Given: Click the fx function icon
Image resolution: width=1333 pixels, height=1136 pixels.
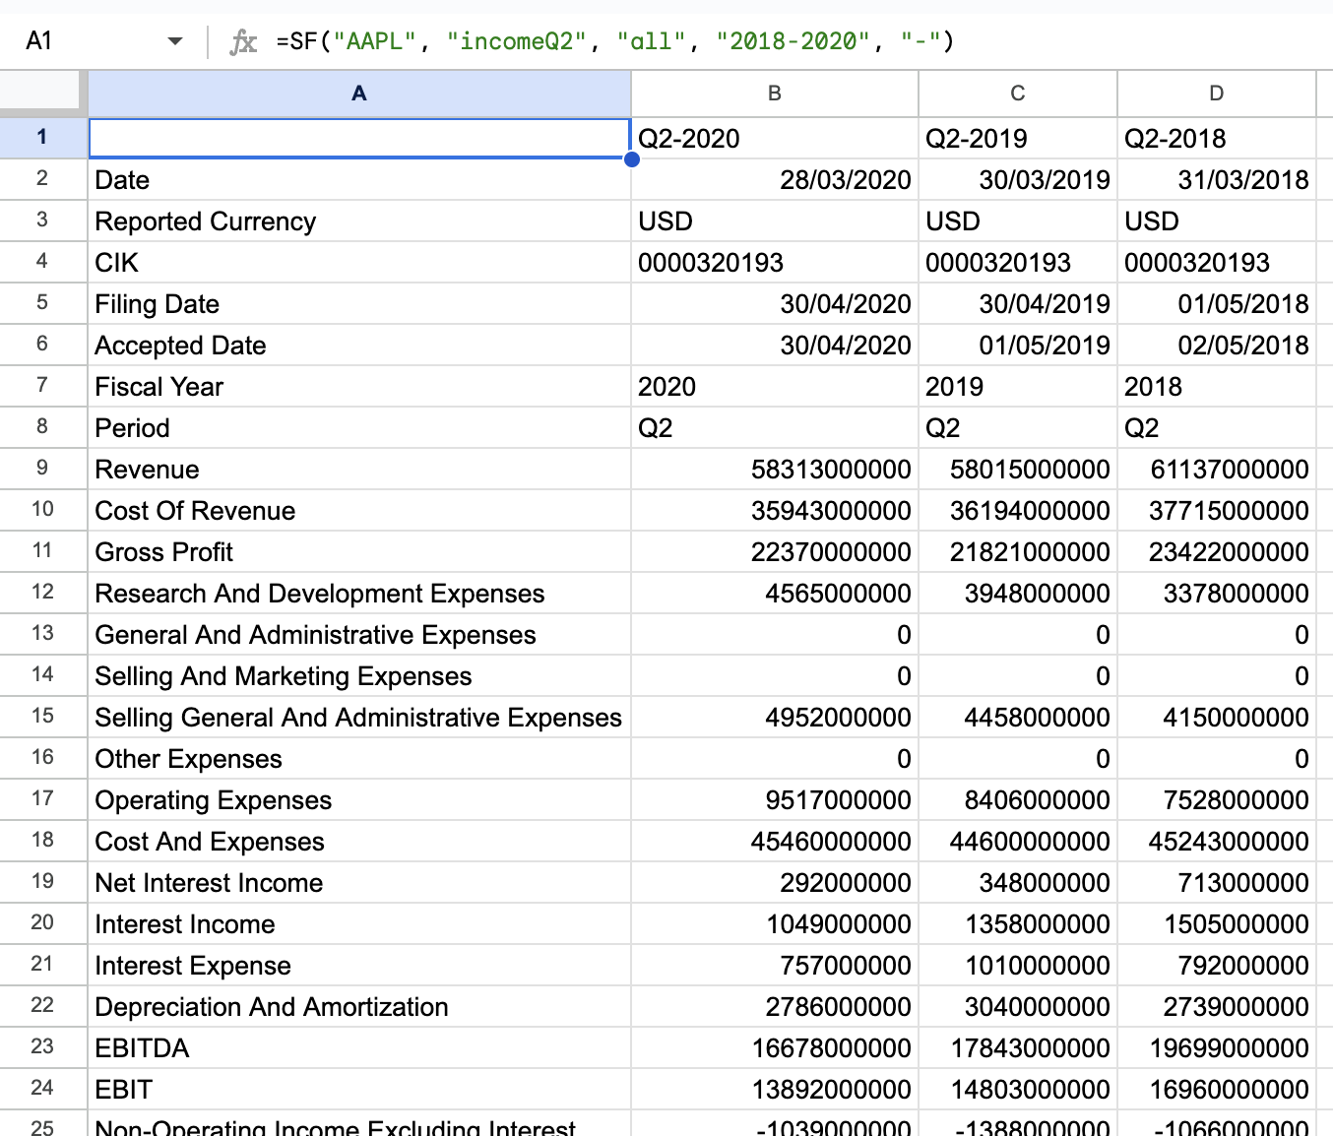Looking at the screenshot, I should tap(243, 41).
